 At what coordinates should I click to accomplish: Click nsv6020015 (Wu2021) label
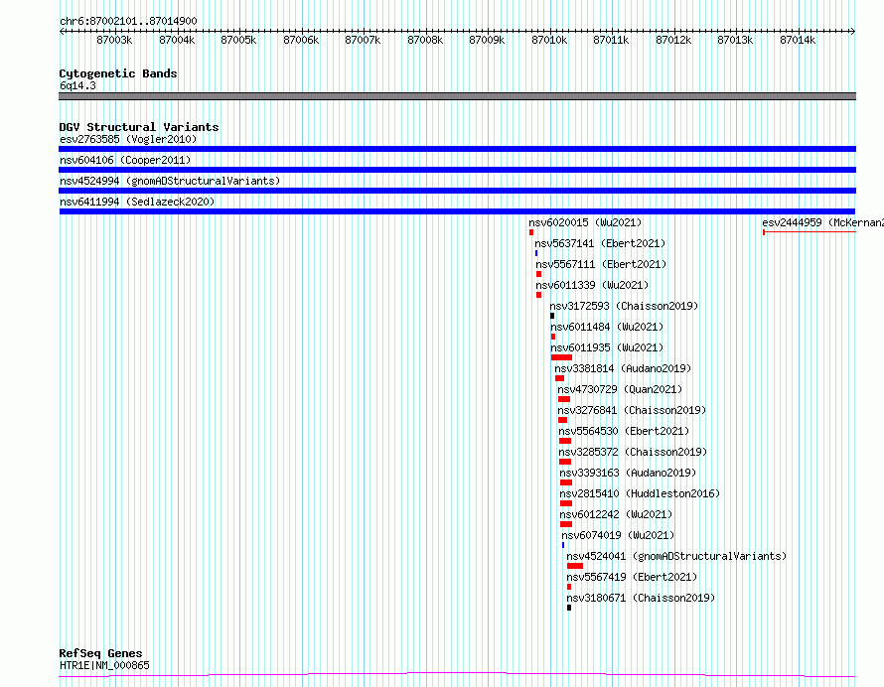tap(585, 222)
